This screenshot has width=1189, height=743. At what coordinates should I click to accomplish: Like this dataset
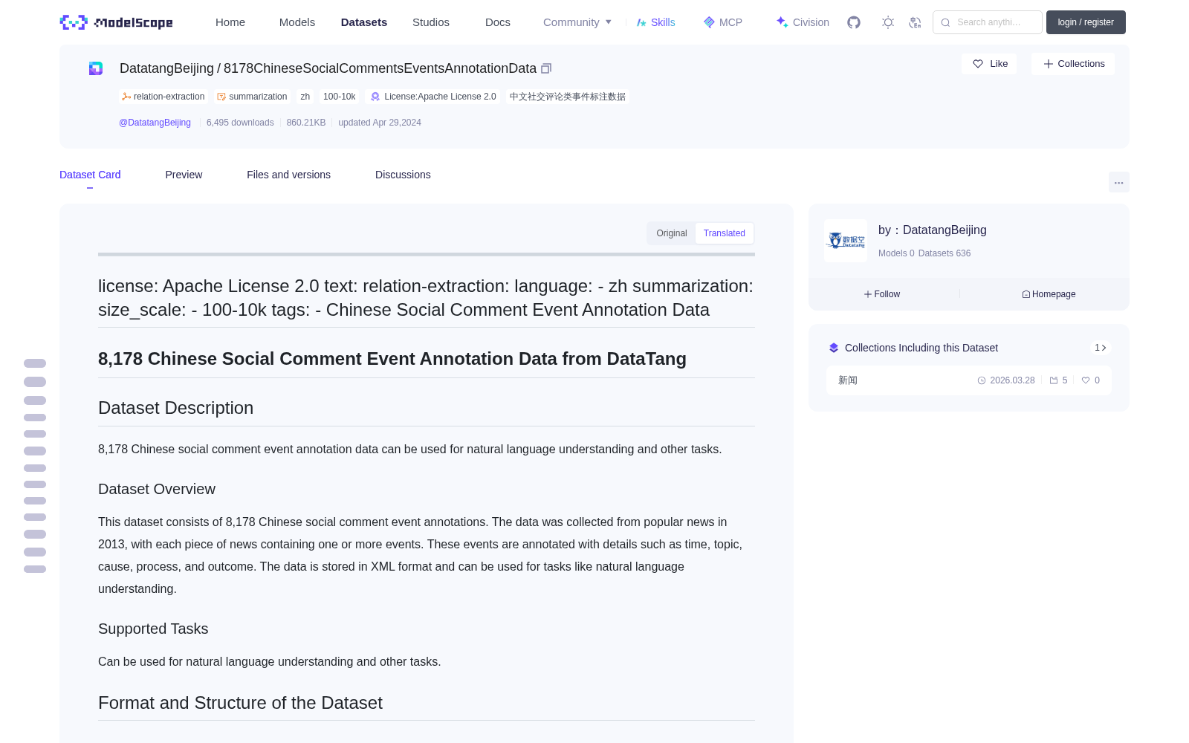click(989, 64)
